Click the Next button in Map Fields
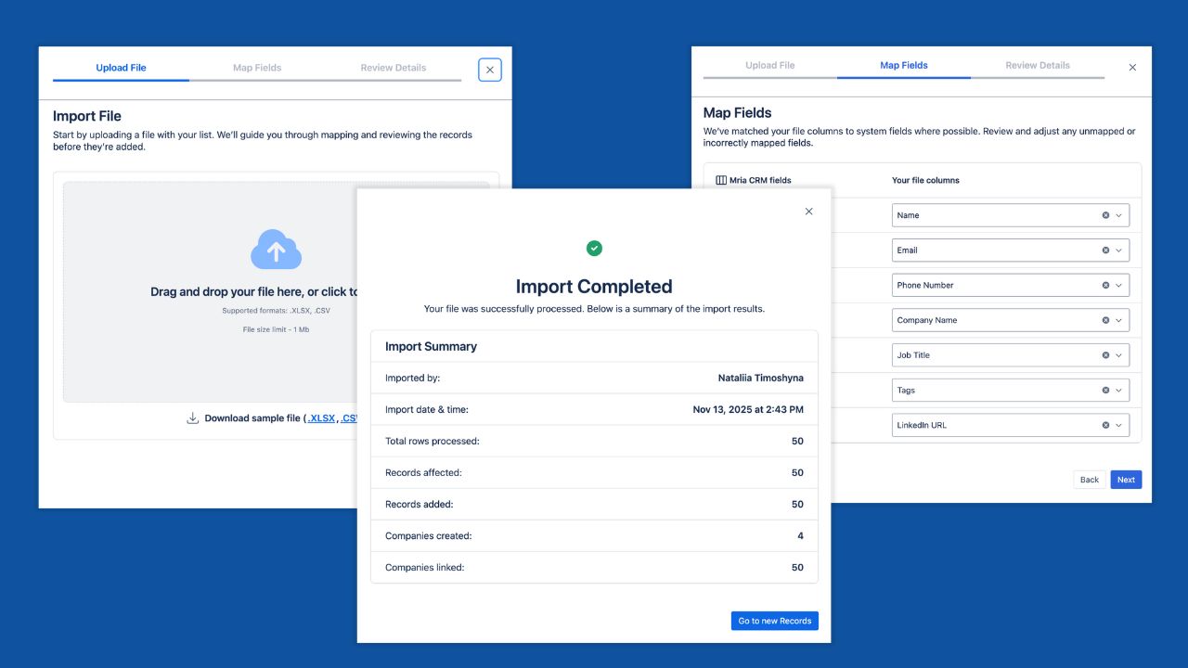1188x668 pixels. click(1126, 480)
